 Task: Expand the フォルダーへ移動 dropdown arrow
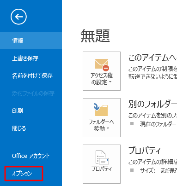(108, 128)
